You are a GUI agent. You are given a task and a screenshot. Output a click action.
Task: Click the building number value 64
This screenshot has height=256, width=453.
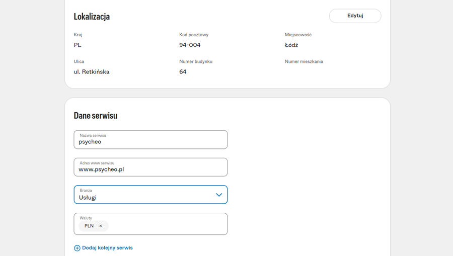[183, 72]
